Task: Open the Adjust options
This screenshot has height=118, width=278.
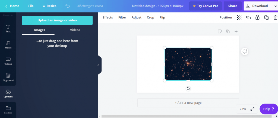Action: (137, 17)
